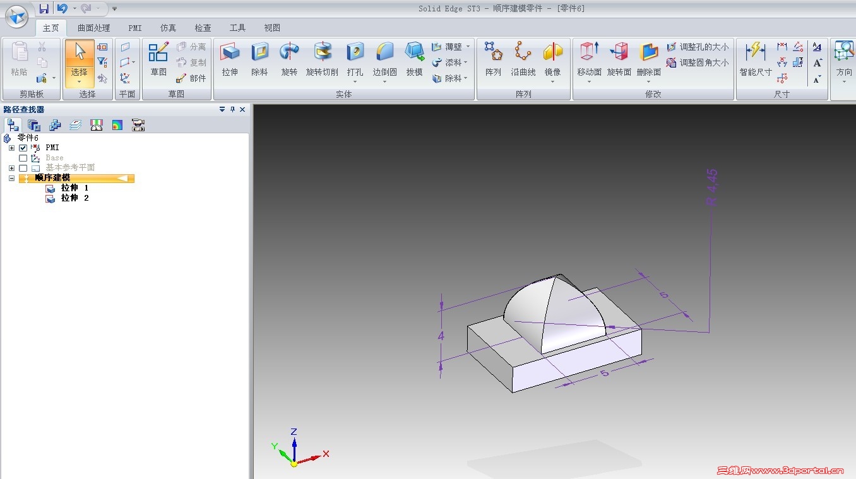Open the 薄壁 thin wall dropdown
This screenshot has width=856, height=479.
(468, 47)
